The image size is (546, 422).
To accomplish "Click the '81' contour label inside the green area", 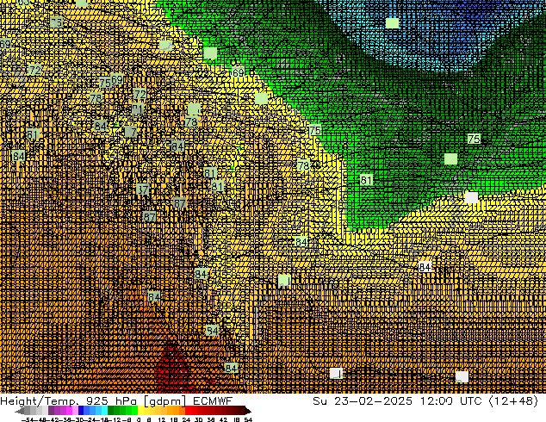I will pyautogui.click(x=366, y=180).
